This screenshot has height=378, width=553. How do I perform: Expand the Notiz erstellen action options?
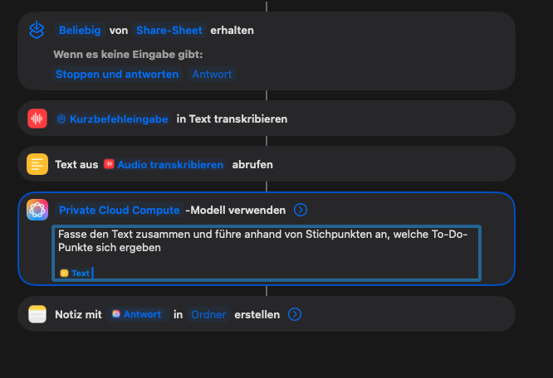coord(295,314)
